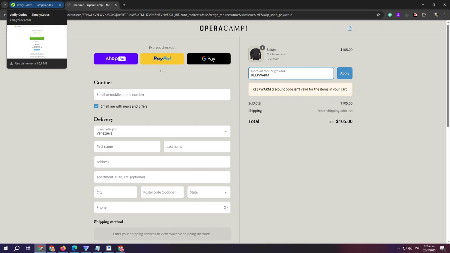The image size is (450, 253).
Task: Focus the Postal code field
Action: 162,192
